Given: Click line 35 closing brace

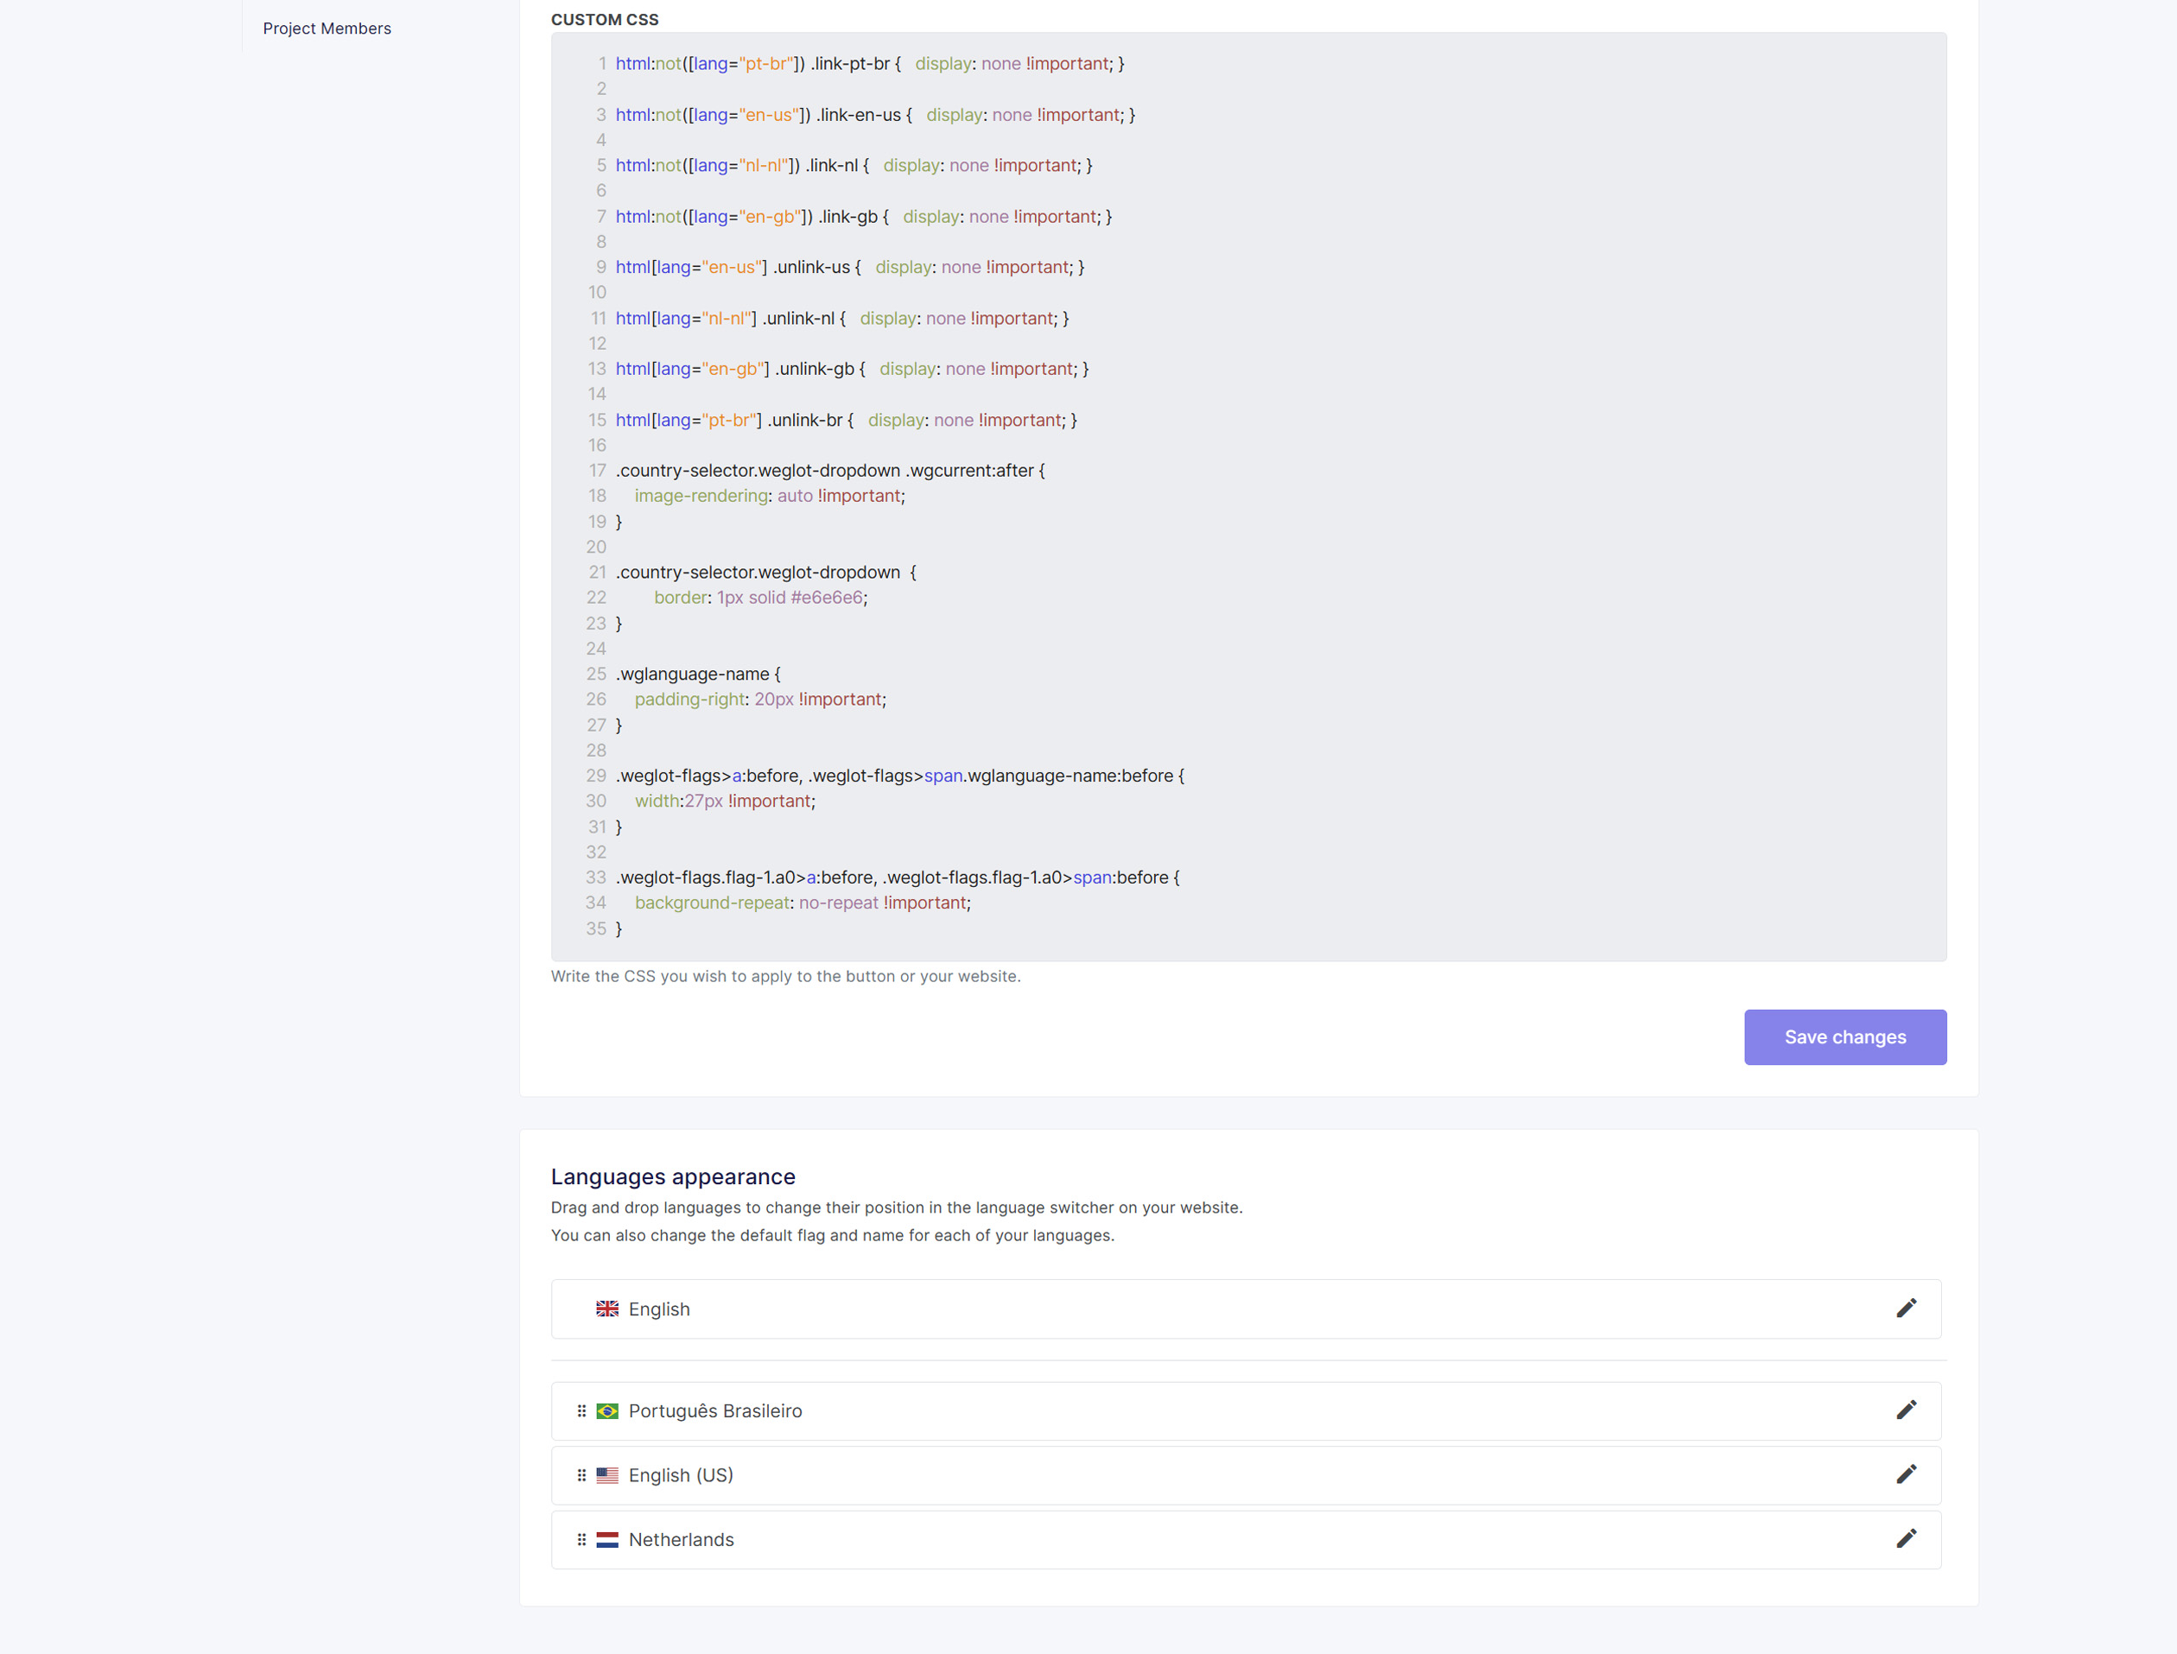Looking at the screenshot, I should [x=619, y=928].
